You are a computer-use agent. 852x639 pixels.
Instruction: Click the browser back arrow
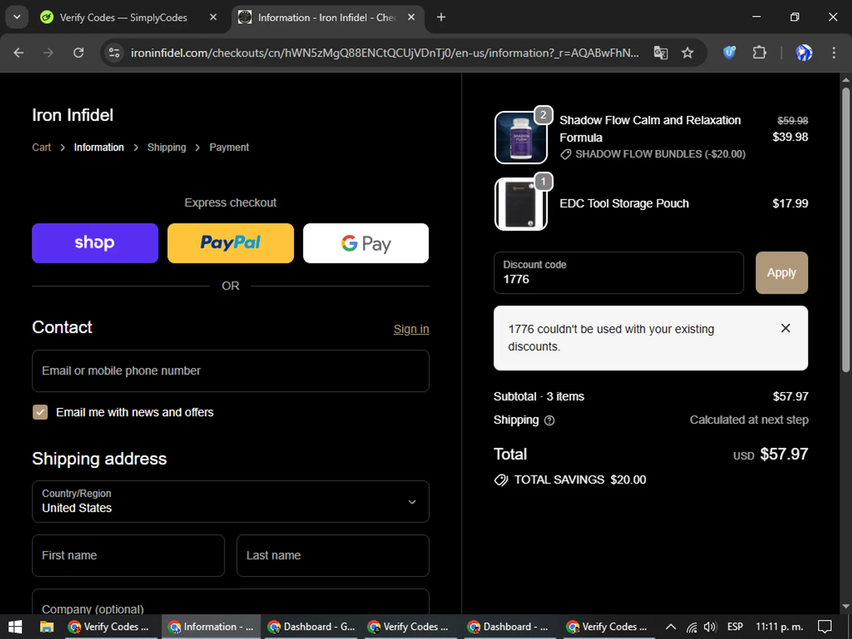(x=19, y=53)
